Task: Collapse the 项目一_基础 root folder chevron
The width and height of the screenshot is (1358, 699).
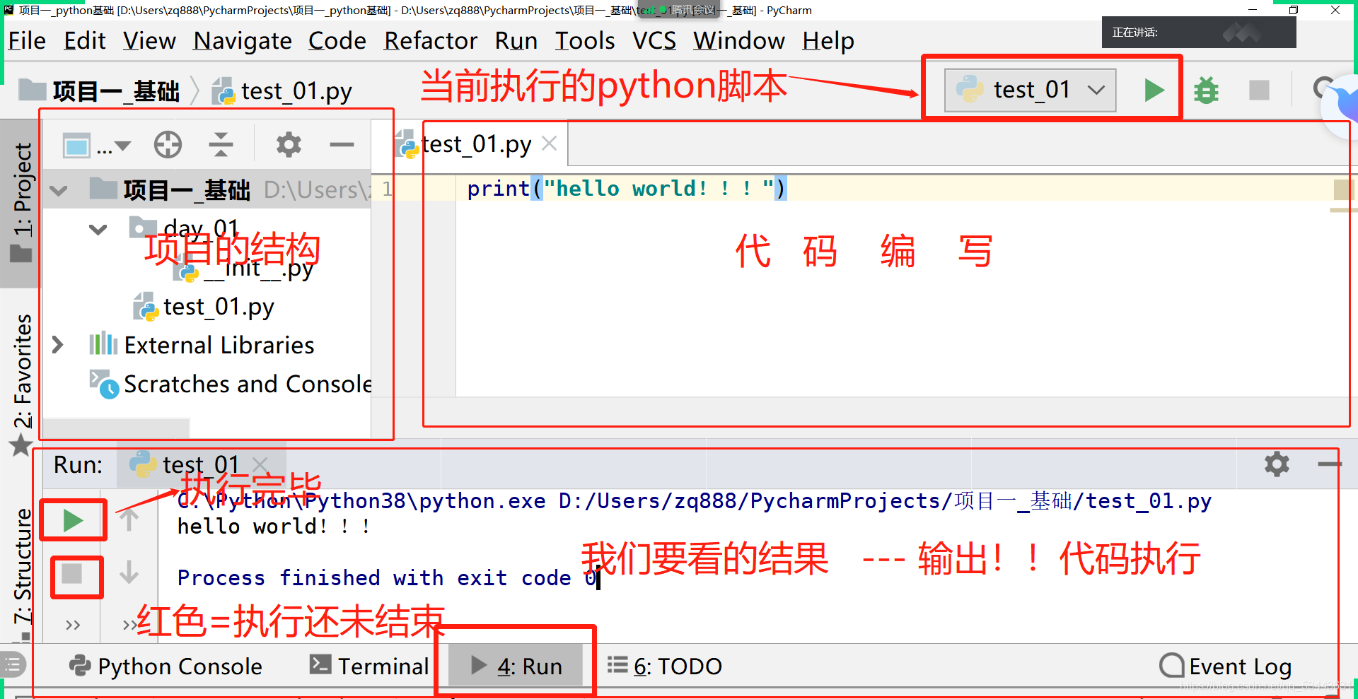Action: coord(59,190)
